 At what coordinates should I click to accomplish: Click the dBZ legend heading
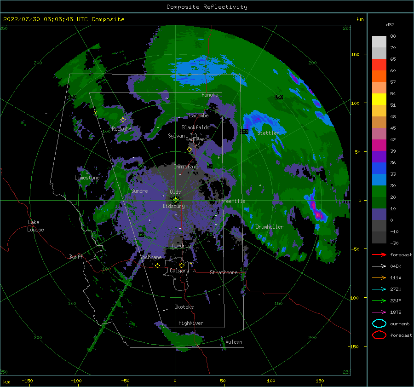(390, 24)
